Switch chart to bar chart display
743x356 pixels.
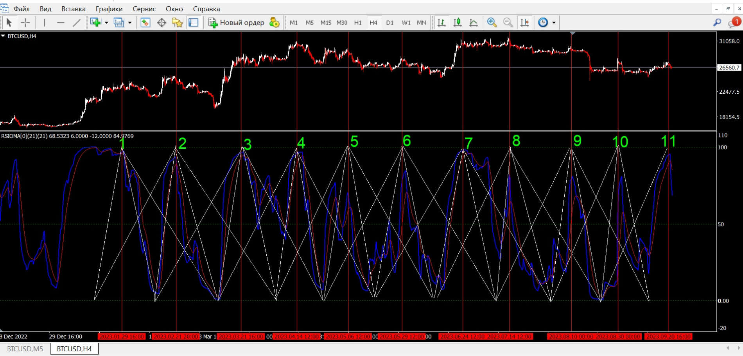(x=441, y=23)
